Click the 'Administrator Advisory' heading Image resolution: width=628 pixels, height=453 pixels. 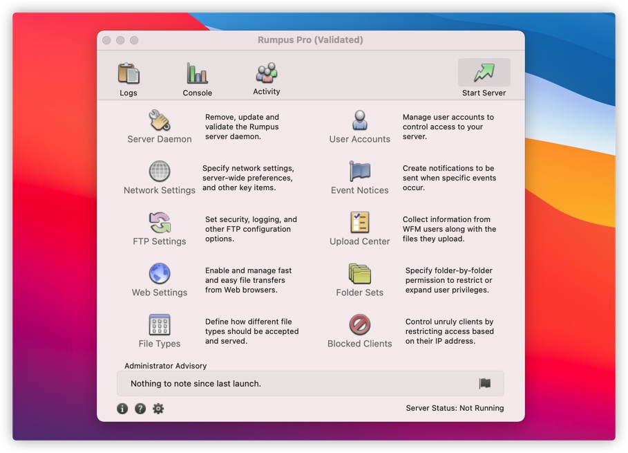point(165,366)
